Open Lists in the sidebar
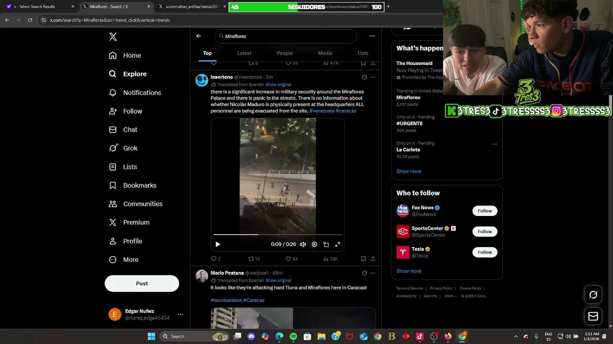The height and width of the screenshot is (344, 613). pos(123,167)
